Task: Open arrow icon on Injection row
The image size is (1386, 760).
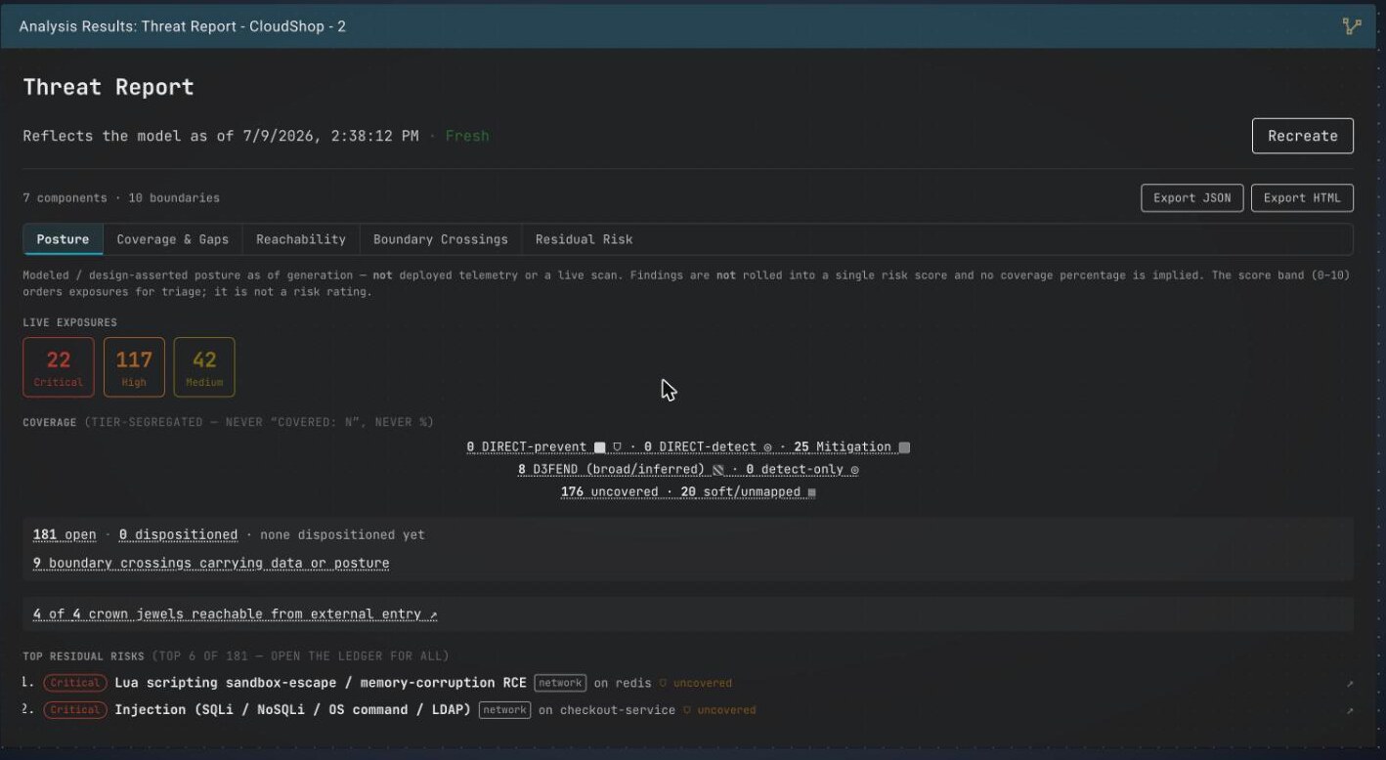Action: pos(1350,710)
